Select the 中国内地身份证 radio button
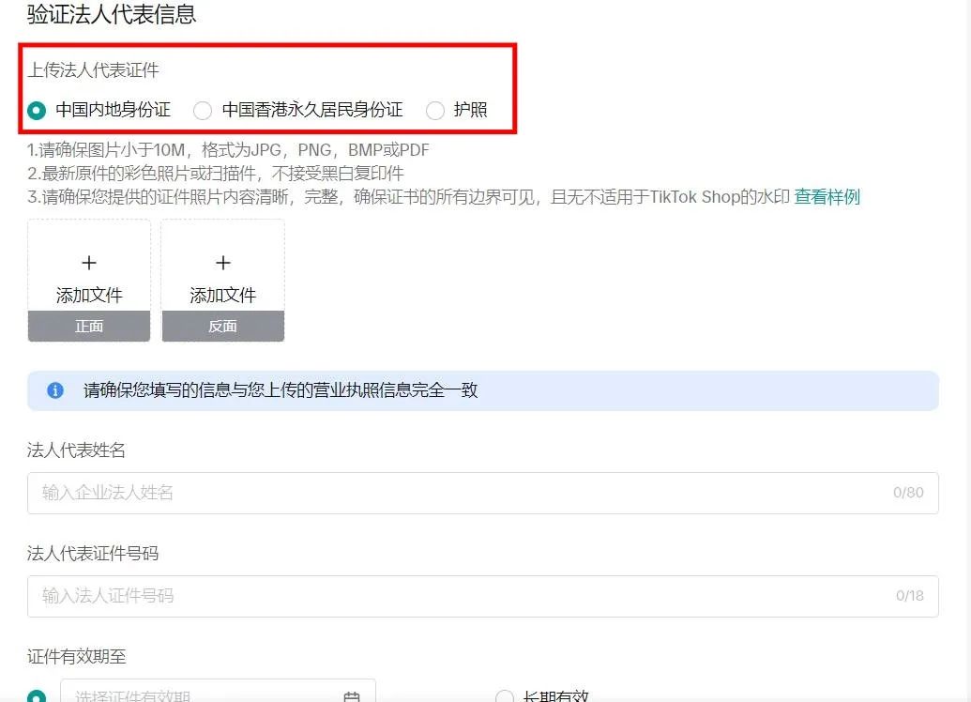This screenshot has width=971, height=702. (38, 110)
